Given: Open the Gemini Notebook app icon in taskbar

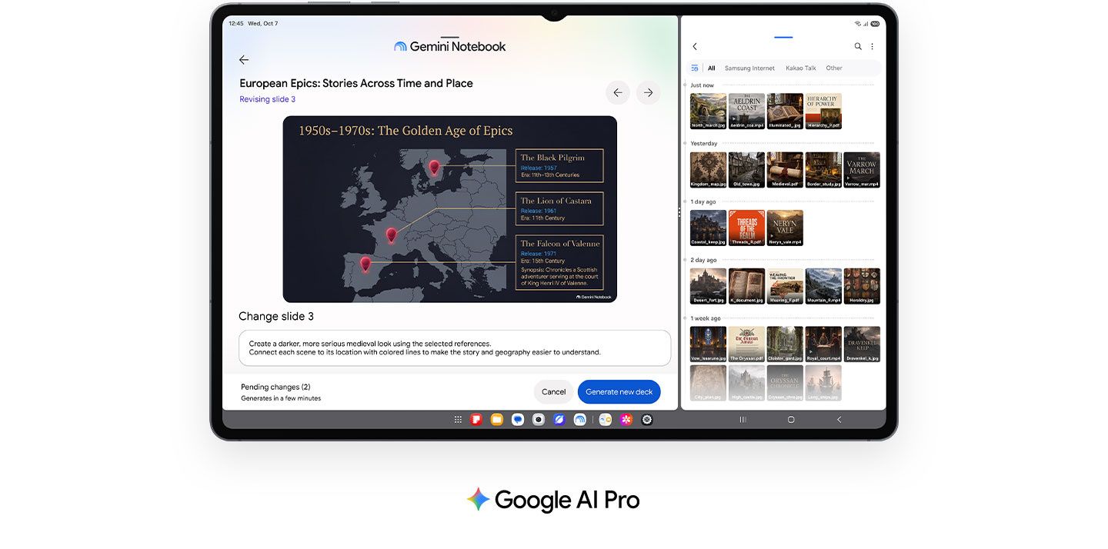Looking at the screenshot, I should point(580,420).
